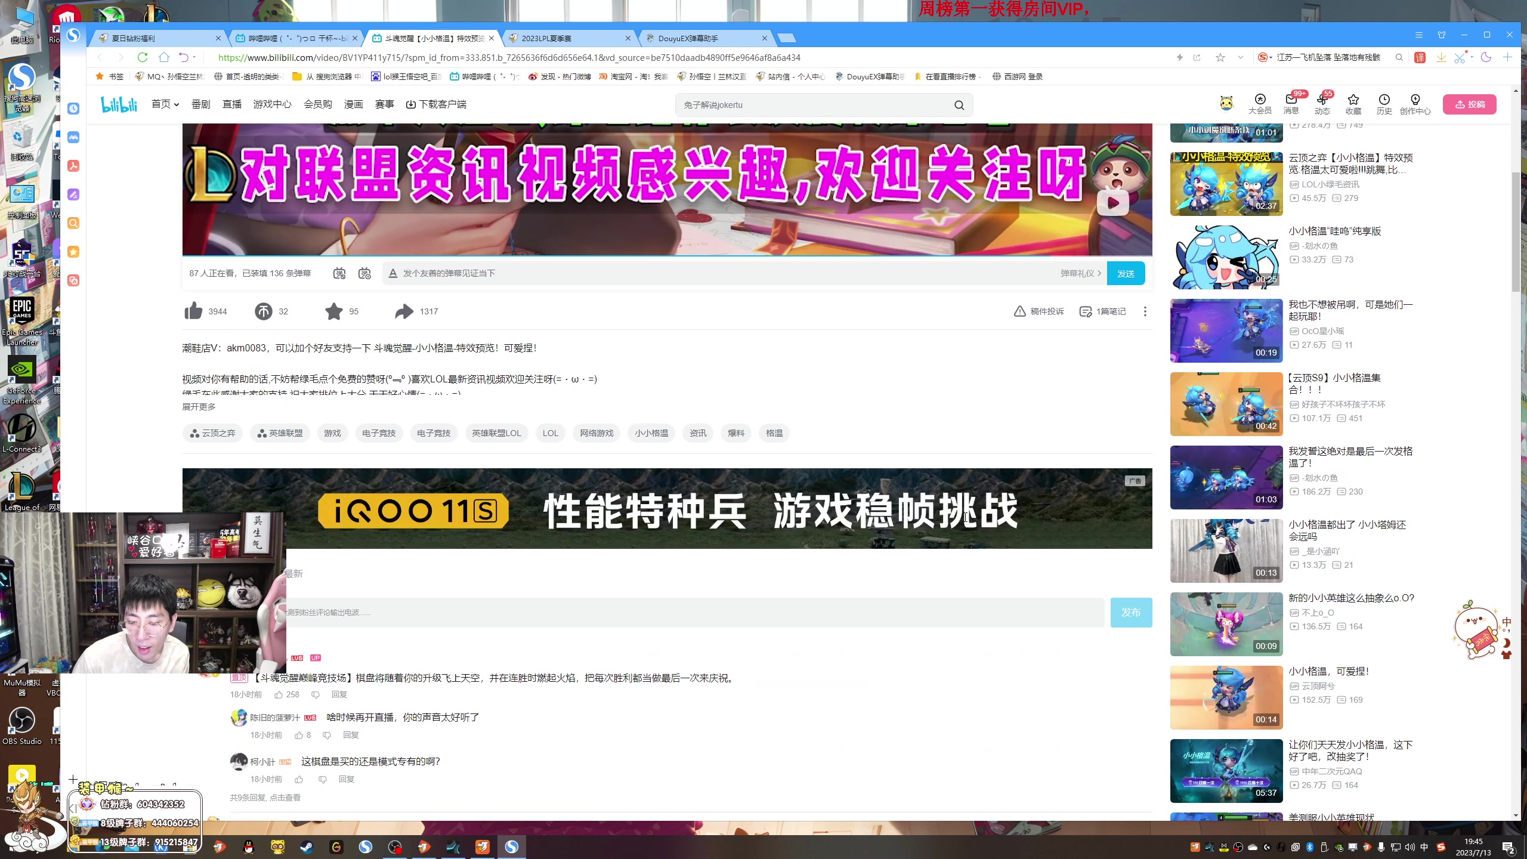Click the 发布 comment publish button
1527x859 pixels.
point(1131,612)
